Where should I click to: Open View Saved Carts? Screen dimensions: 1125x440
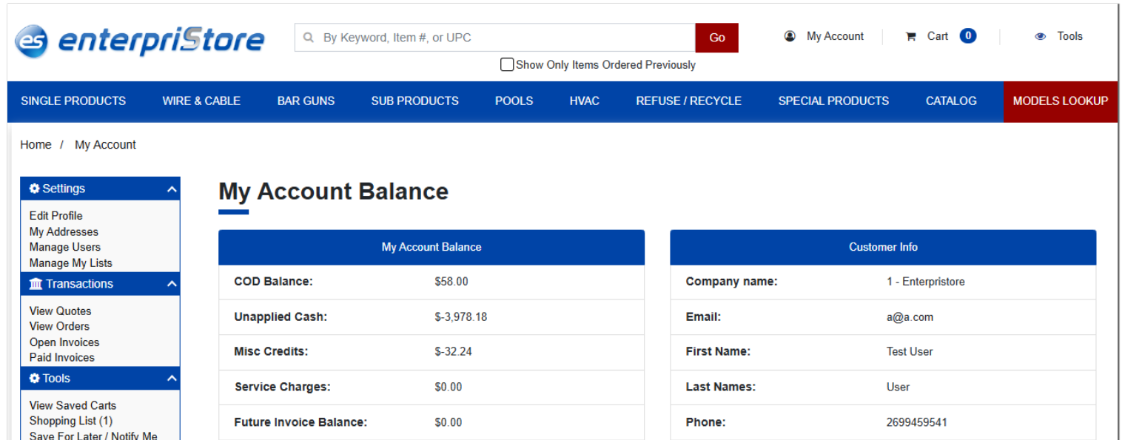[x=73, y=405]
